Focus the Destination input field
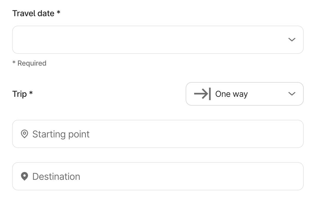The image size is (317, 206). (177, 176)
